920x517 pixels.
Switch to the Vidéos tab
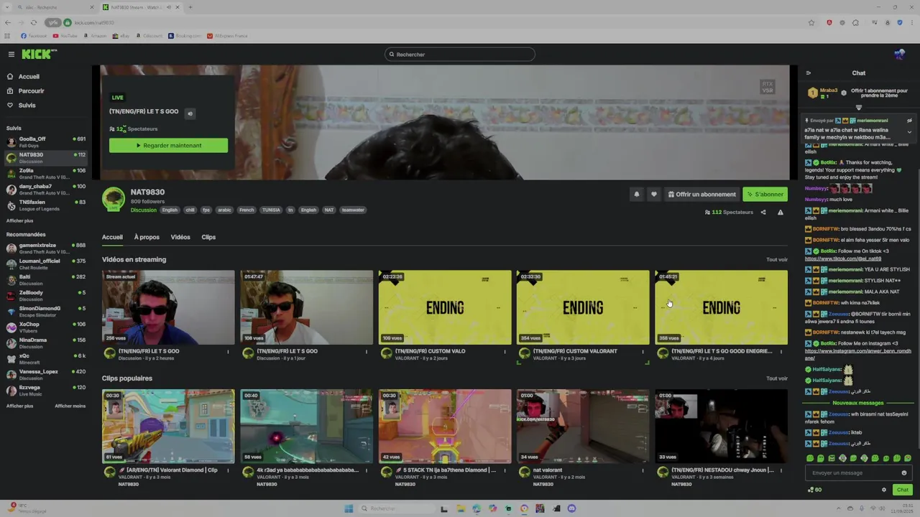[180, 237]
